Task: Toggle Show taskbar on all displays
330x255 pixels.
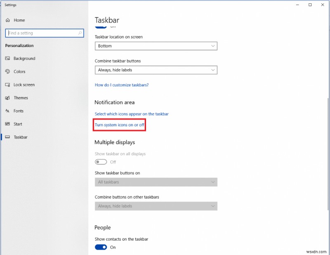Action: 101,162
